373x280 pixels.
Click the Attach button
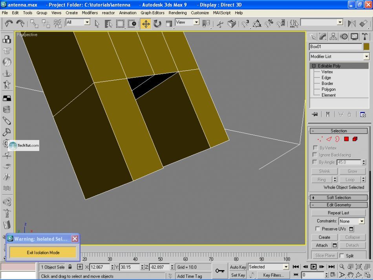coord(322,245)
